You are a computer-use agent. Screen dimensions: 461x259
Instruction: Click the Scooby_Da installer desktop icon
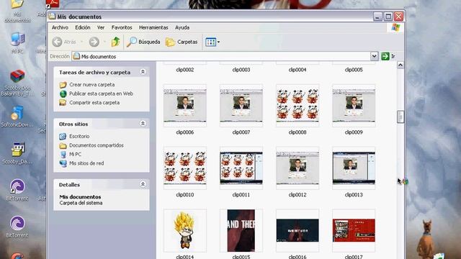click(18, 150)
